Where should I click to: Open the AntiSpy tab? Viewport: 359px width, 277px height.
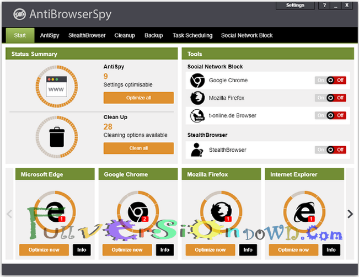click(x=50, y=35)
